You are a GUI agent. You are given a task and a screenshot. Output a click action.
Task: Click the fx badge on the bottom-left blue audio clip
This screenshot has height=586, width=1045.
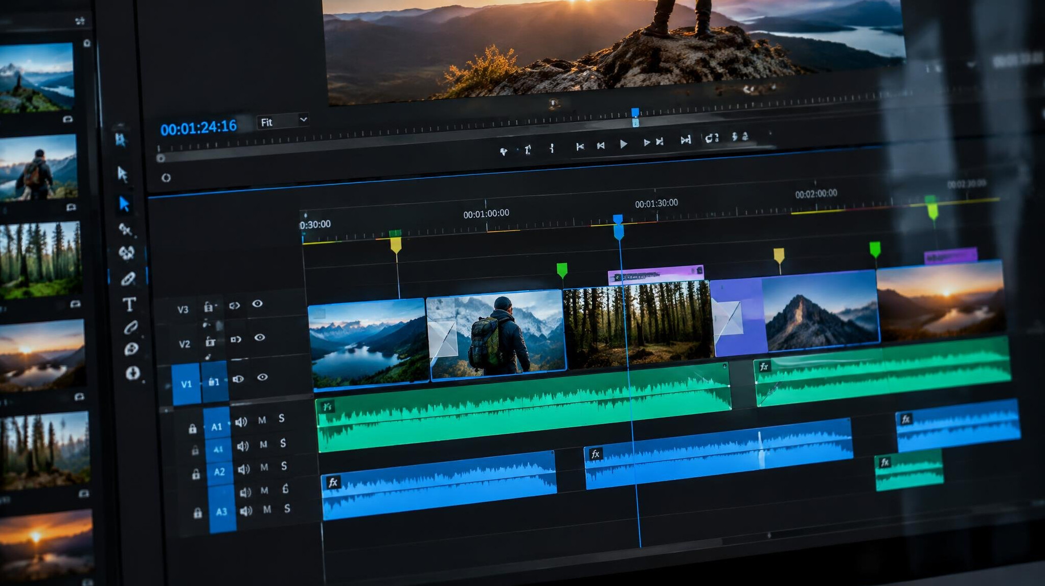pos(333,482)
